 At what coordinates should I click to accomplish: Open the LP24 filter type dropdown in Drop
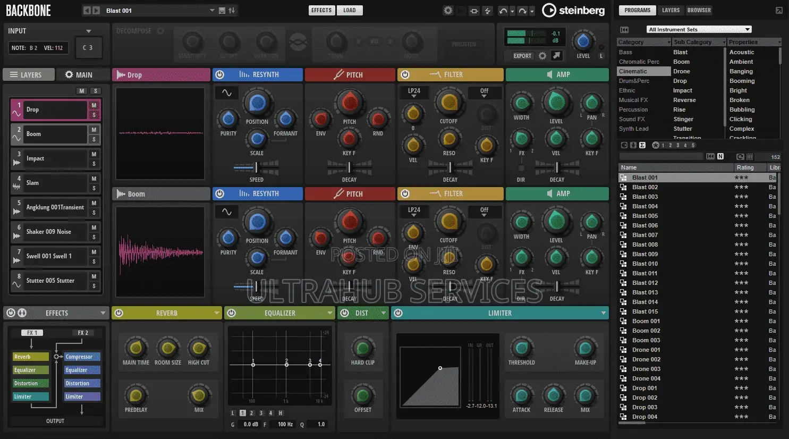(414, 93)
